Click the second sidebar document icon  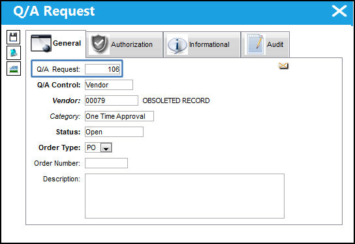tap(14, 53)
